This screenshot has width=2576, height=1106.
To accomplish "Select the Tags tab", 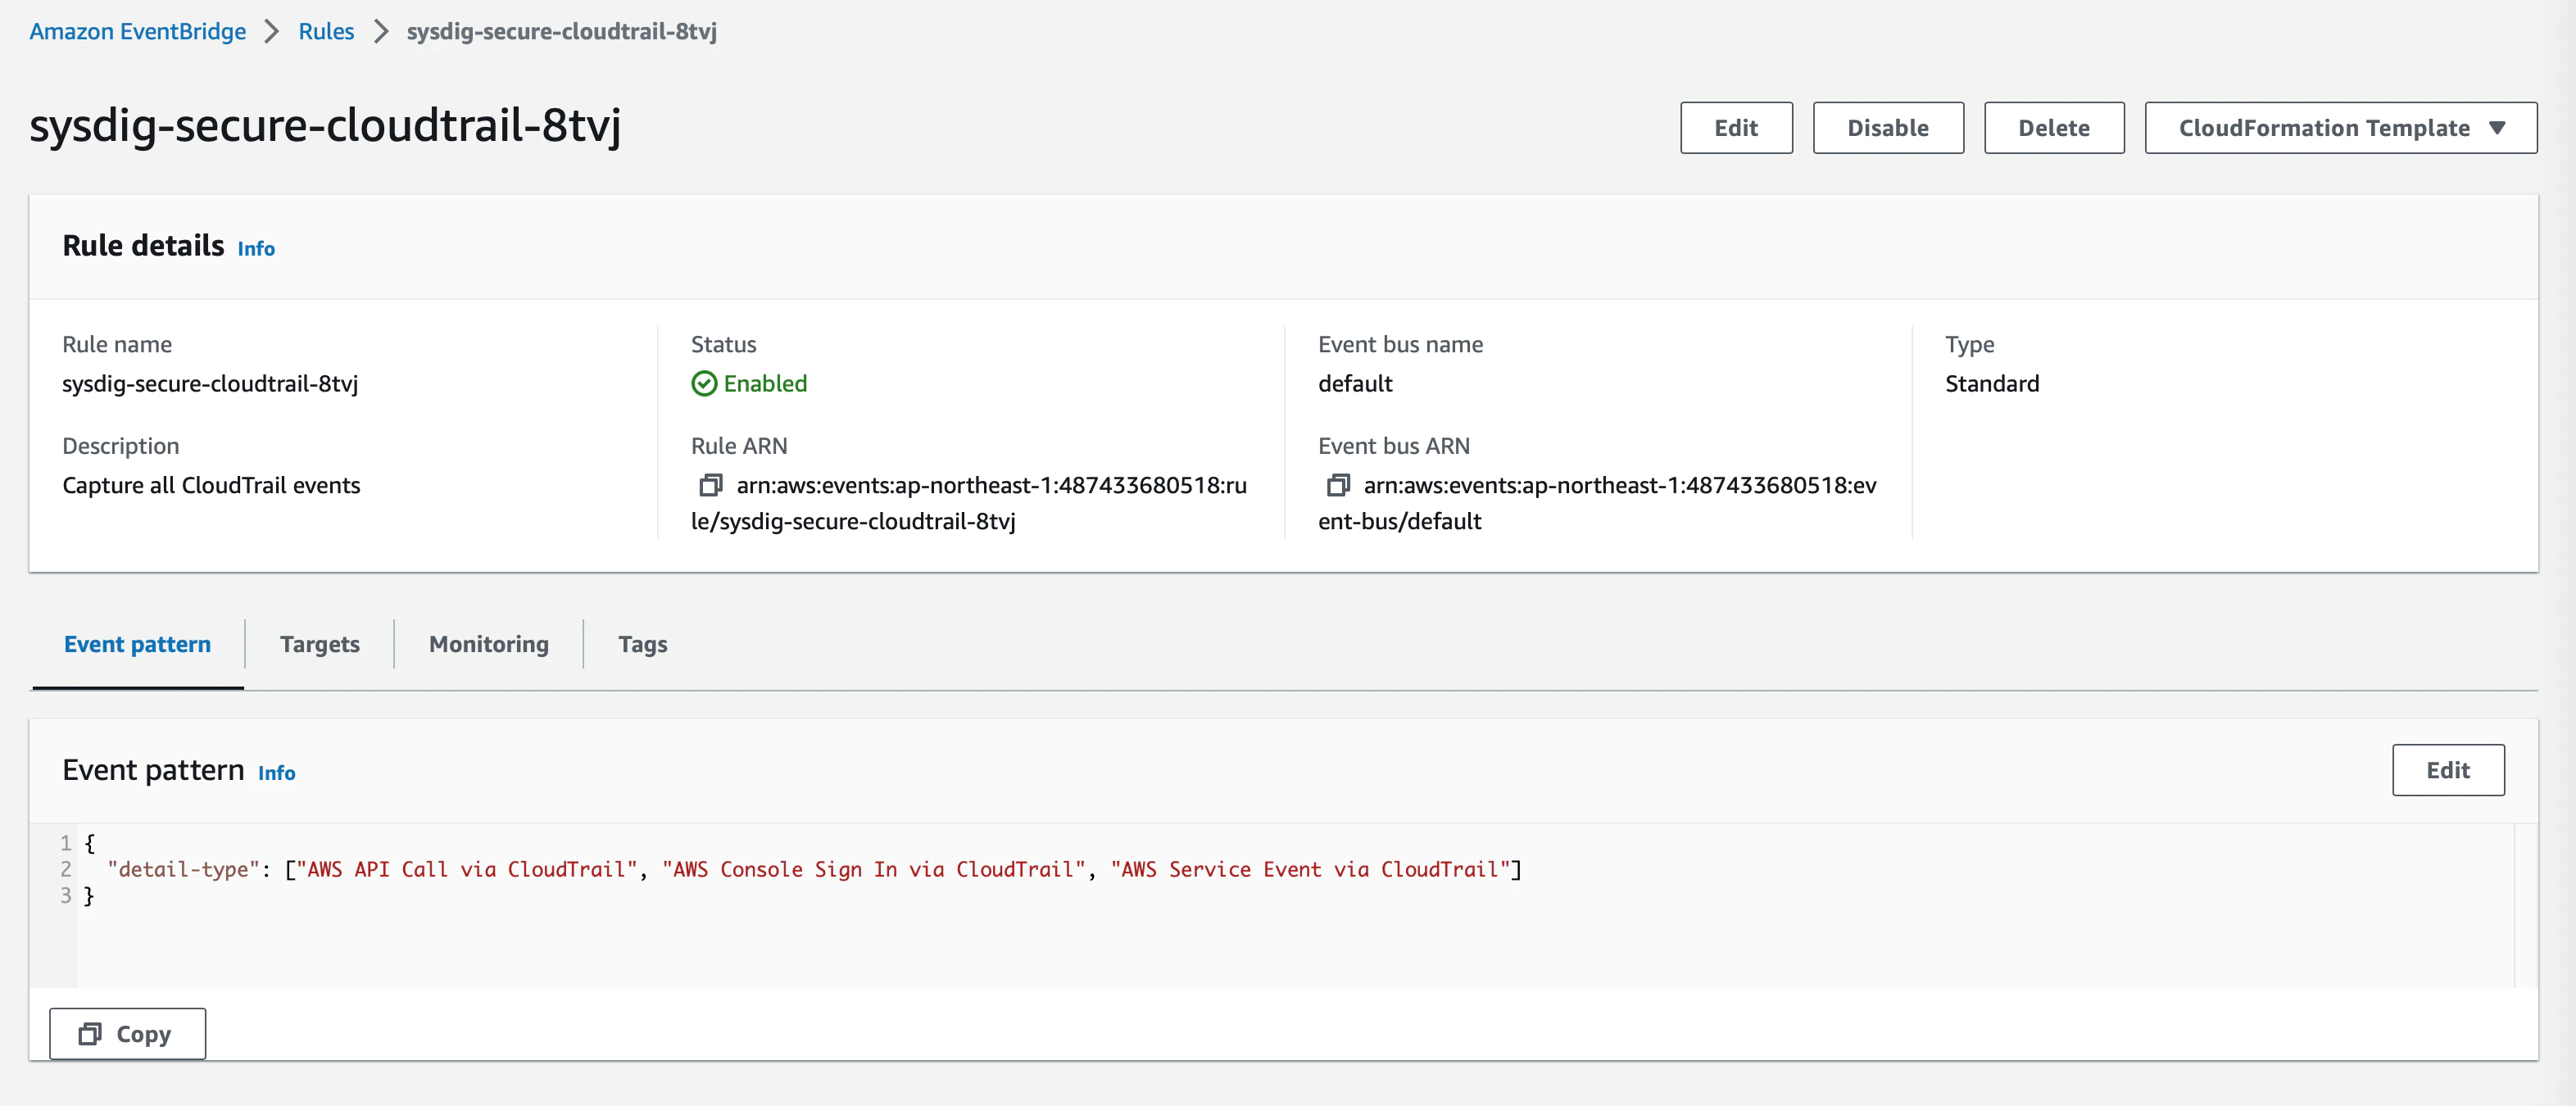I will [643, 644].
